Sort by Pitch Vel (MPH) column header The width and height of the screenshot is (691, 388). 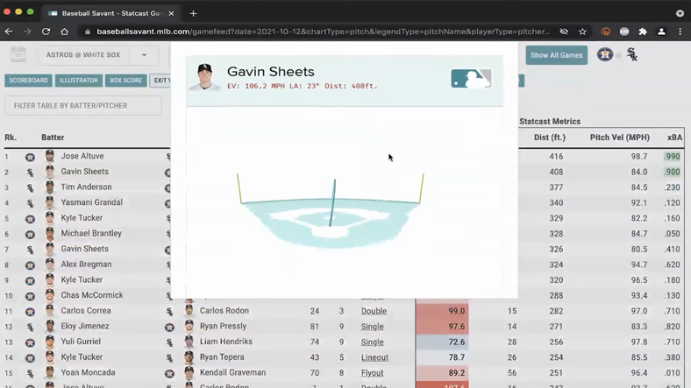pyautogui.click(x=620, y=138)
